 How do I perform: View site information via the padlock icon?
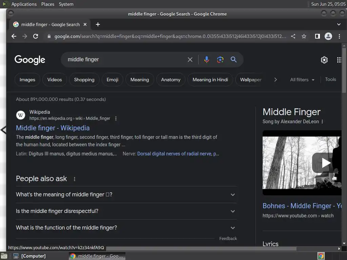tap(49, 36)
